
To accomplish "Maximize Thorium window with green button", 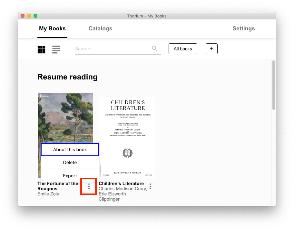I will tap(35, 16).
